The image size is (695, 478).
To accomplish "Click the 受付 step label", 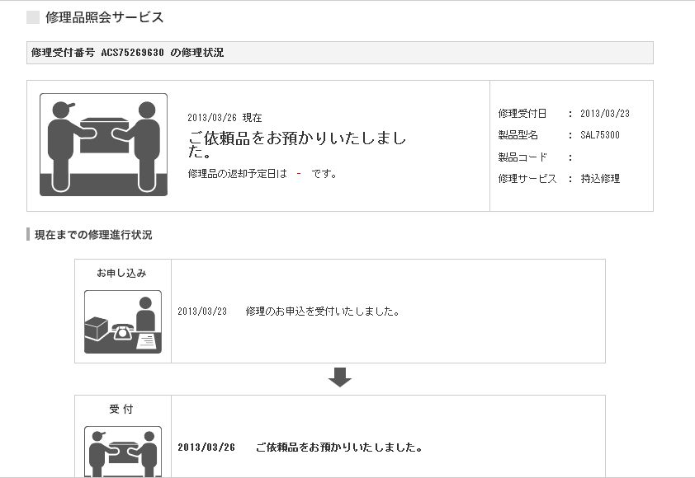I will coord(121,409).
